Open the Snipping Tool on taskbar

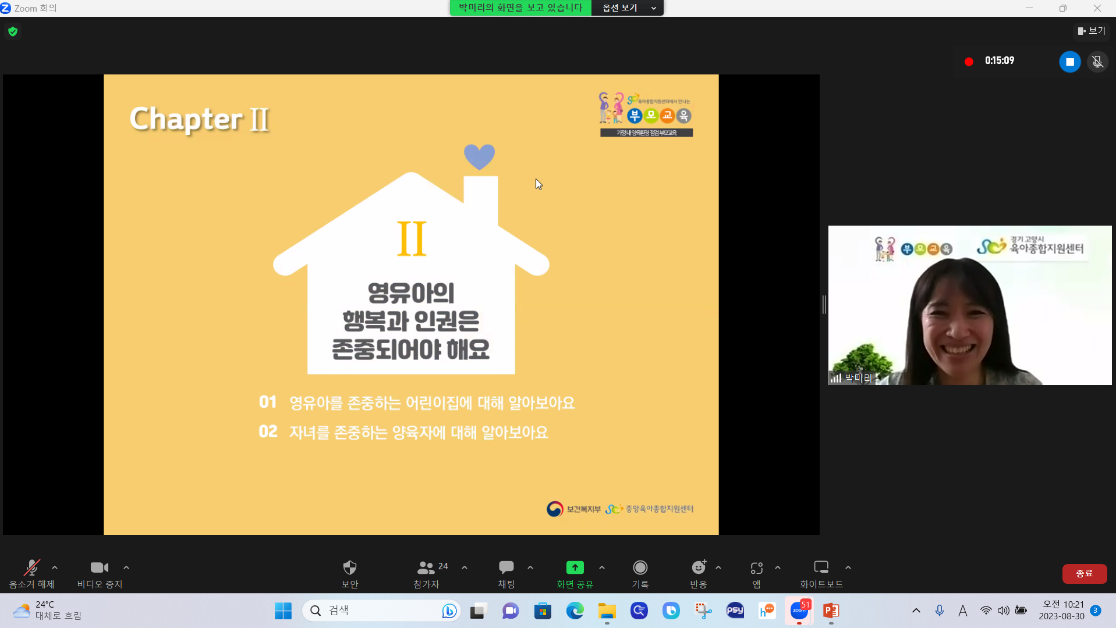(x=703, y=611)
